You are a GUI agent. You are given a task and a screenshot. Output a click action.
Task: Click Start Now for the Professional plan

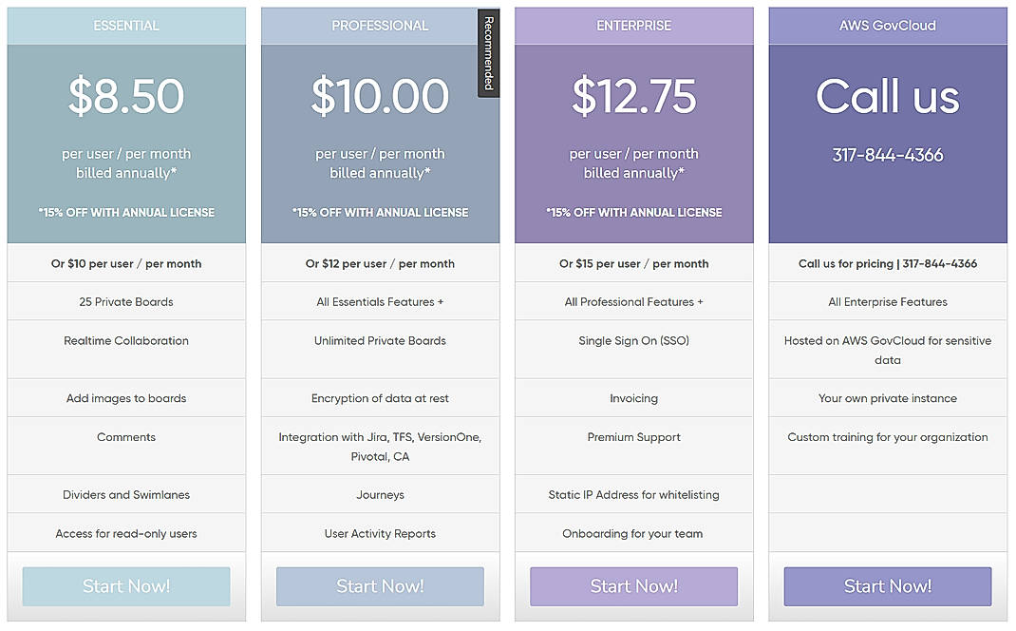pyautogui.click(x=380, y=586)
